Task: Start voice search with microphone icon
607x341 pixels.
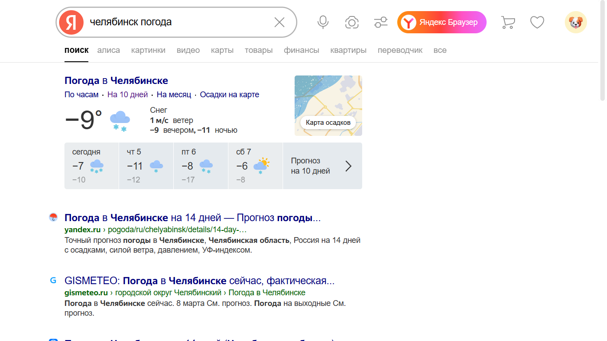Action: [323, 22]
